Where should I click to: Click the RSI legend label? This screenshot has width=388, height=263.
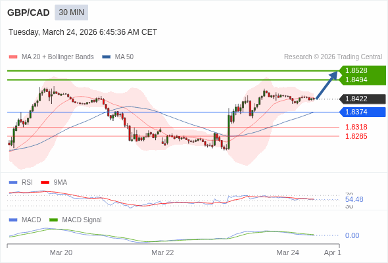[x=27, y=183]
